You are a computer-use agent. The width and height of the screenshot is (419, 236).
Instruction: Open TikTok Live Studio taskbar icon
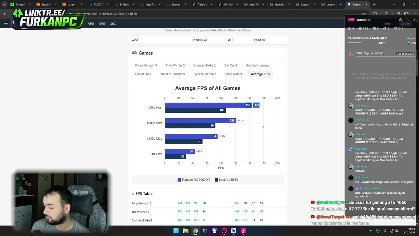pos(243,231)
